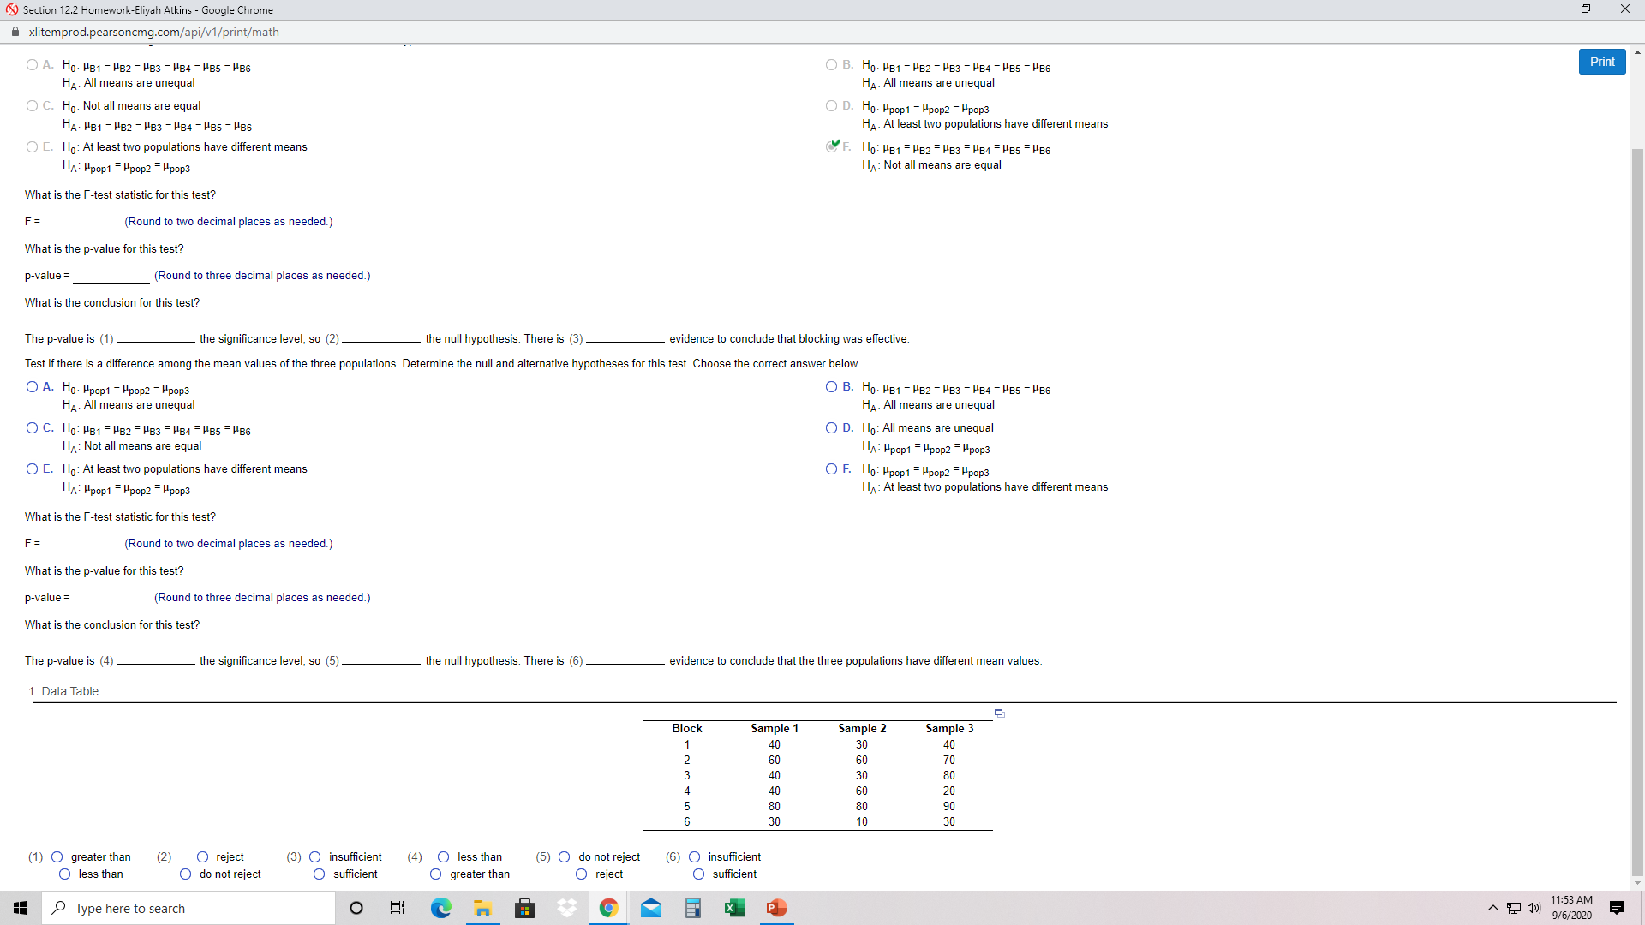Open File Explorer from the taskbar
This screenshot has height=925, width=1645.
482,908
